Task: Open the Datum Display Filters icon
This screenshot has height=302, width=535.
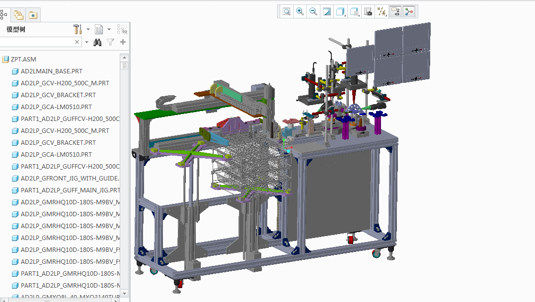Action: click(x=382, y=11)
